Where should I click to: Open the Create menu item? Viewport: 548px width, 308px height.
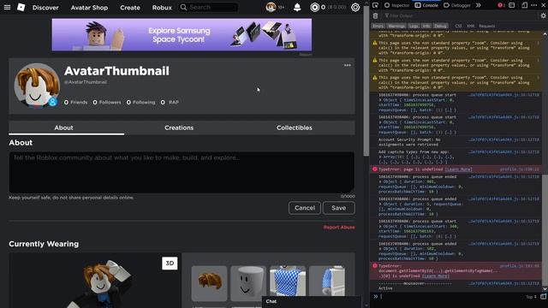(130, 8)
